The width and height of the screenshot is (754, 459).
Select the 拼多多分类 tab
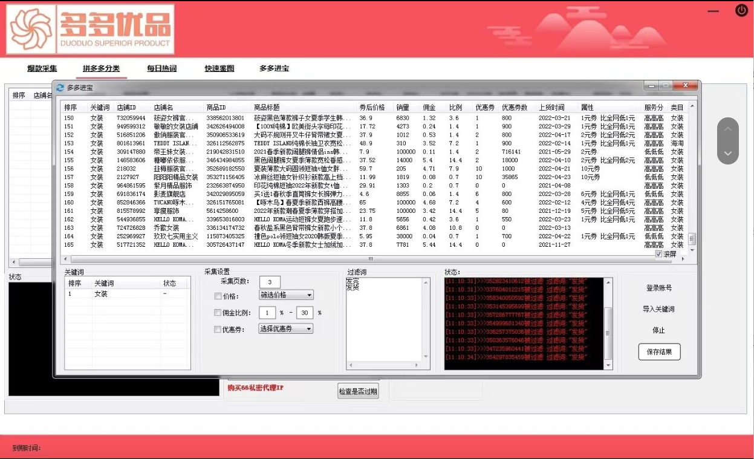click(100, 68)
